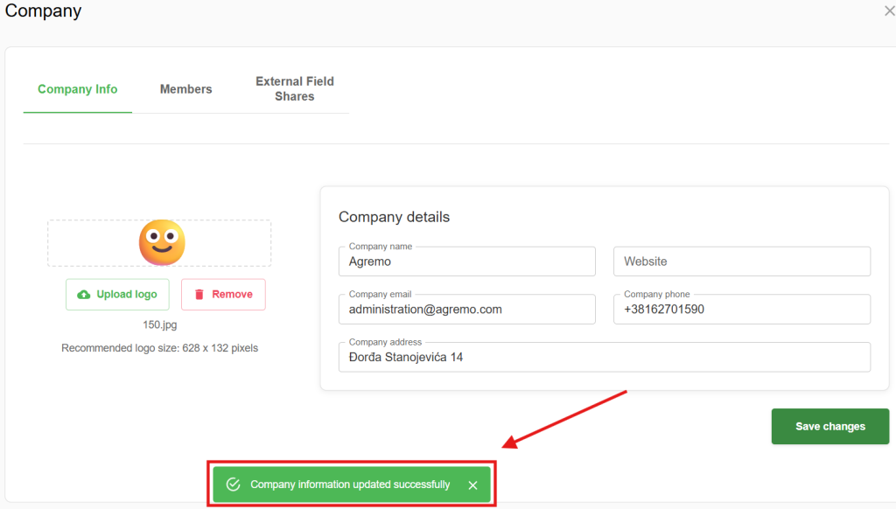Focus the Company name field containing Agremo
896x509 pixels.
[x=466, y=261]
